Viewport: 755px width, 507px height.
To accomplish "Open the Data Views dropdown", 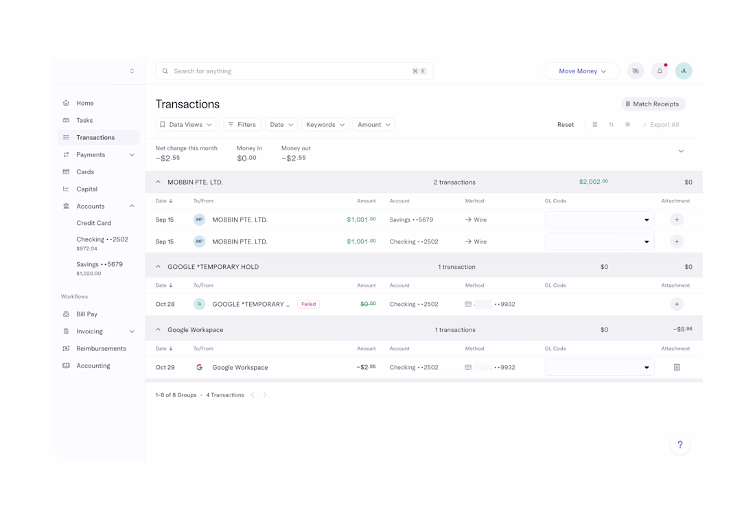I will pos(186,125).
